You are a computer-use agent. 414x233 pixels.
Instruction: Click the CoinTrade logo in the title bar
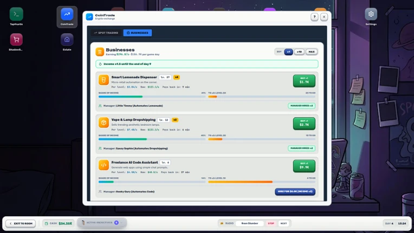click(x=89, y=17)
